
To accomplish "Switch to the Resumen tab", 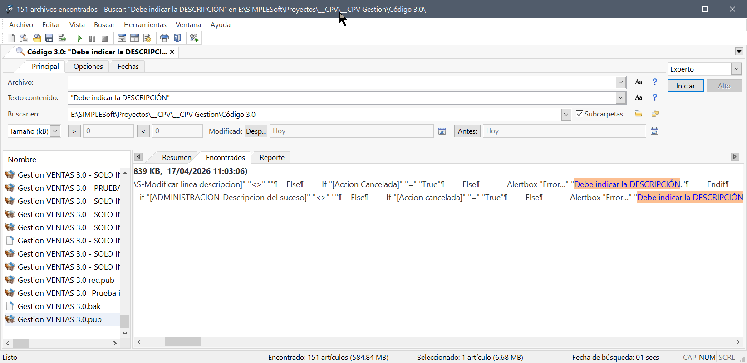I will tap(177, 158).
